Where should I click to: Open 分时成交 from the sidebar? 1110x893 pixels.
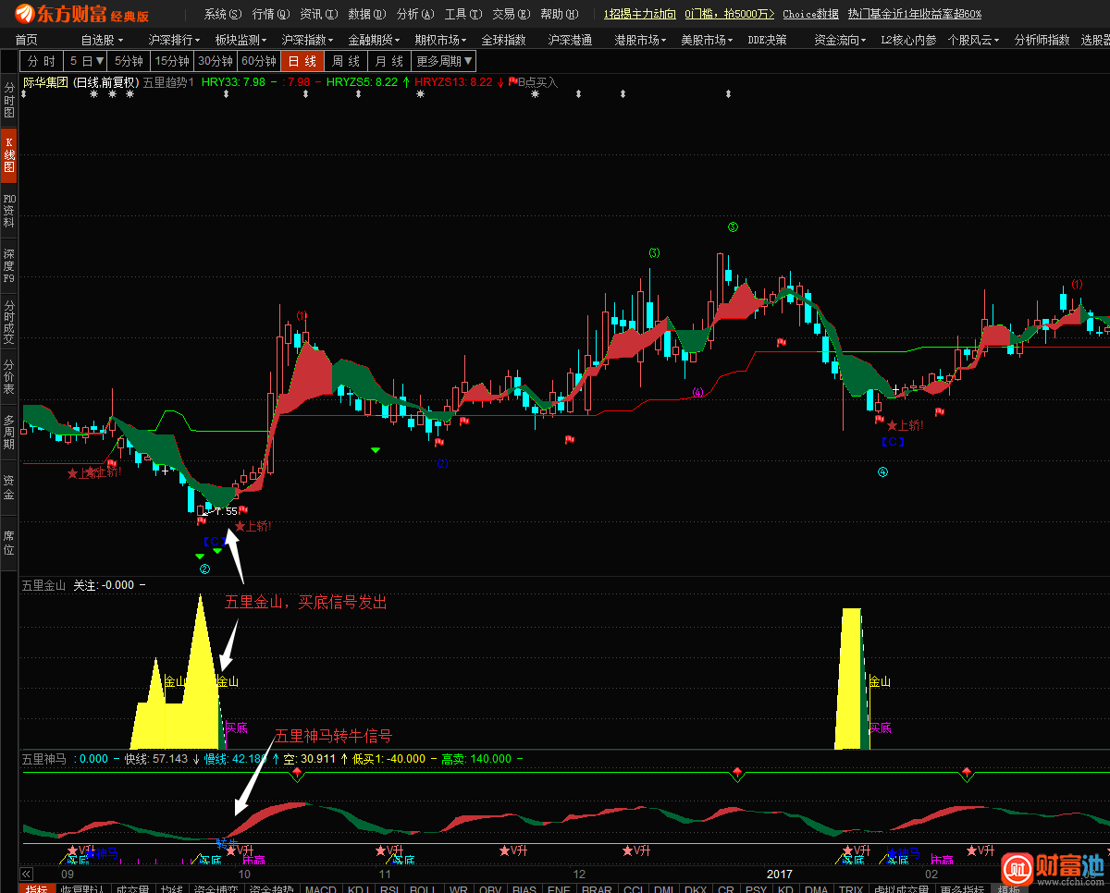[9, 321]
